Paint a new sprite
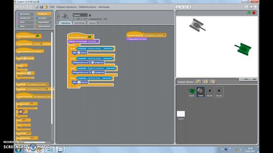The height and width of the screenshot is (153, 273). click(x=198, y=82)
